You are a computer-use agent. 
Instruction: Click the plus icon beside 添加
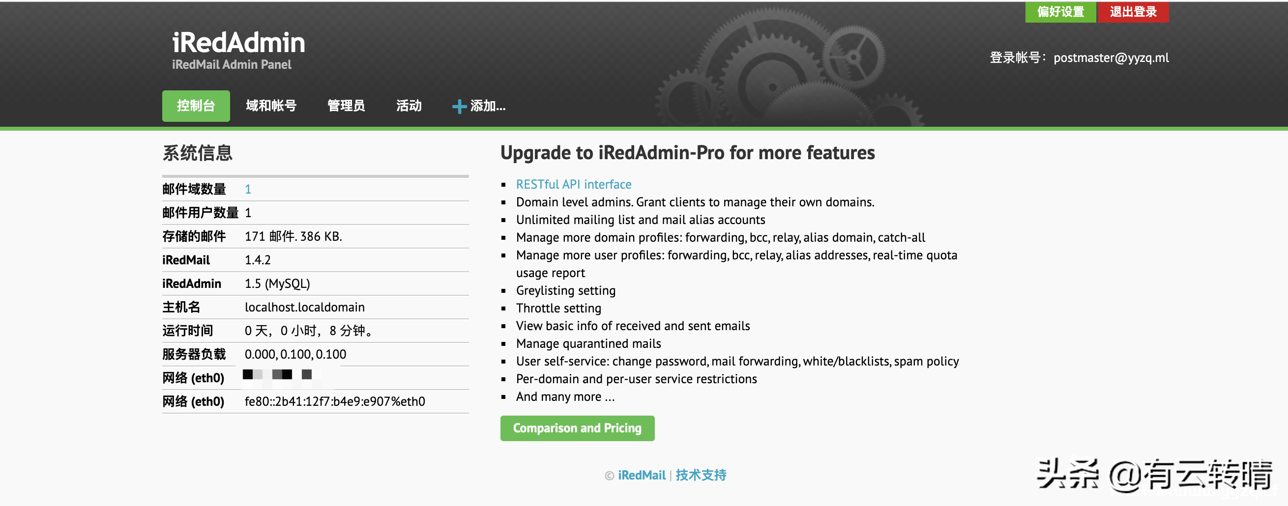pos(459,107)
